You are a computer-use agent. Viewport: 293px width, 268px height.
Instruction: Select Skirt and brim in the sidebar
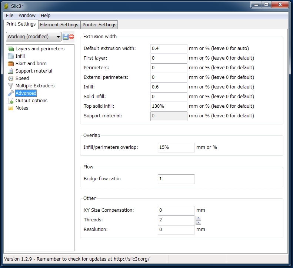[x=31, y=64]
